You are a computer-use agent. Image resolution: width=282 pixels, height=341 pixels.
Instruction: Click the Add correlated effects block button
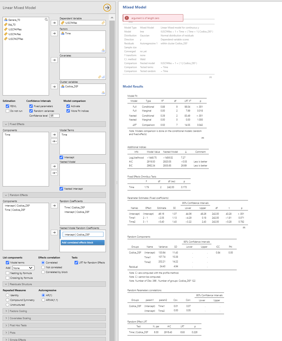[82, 242]
